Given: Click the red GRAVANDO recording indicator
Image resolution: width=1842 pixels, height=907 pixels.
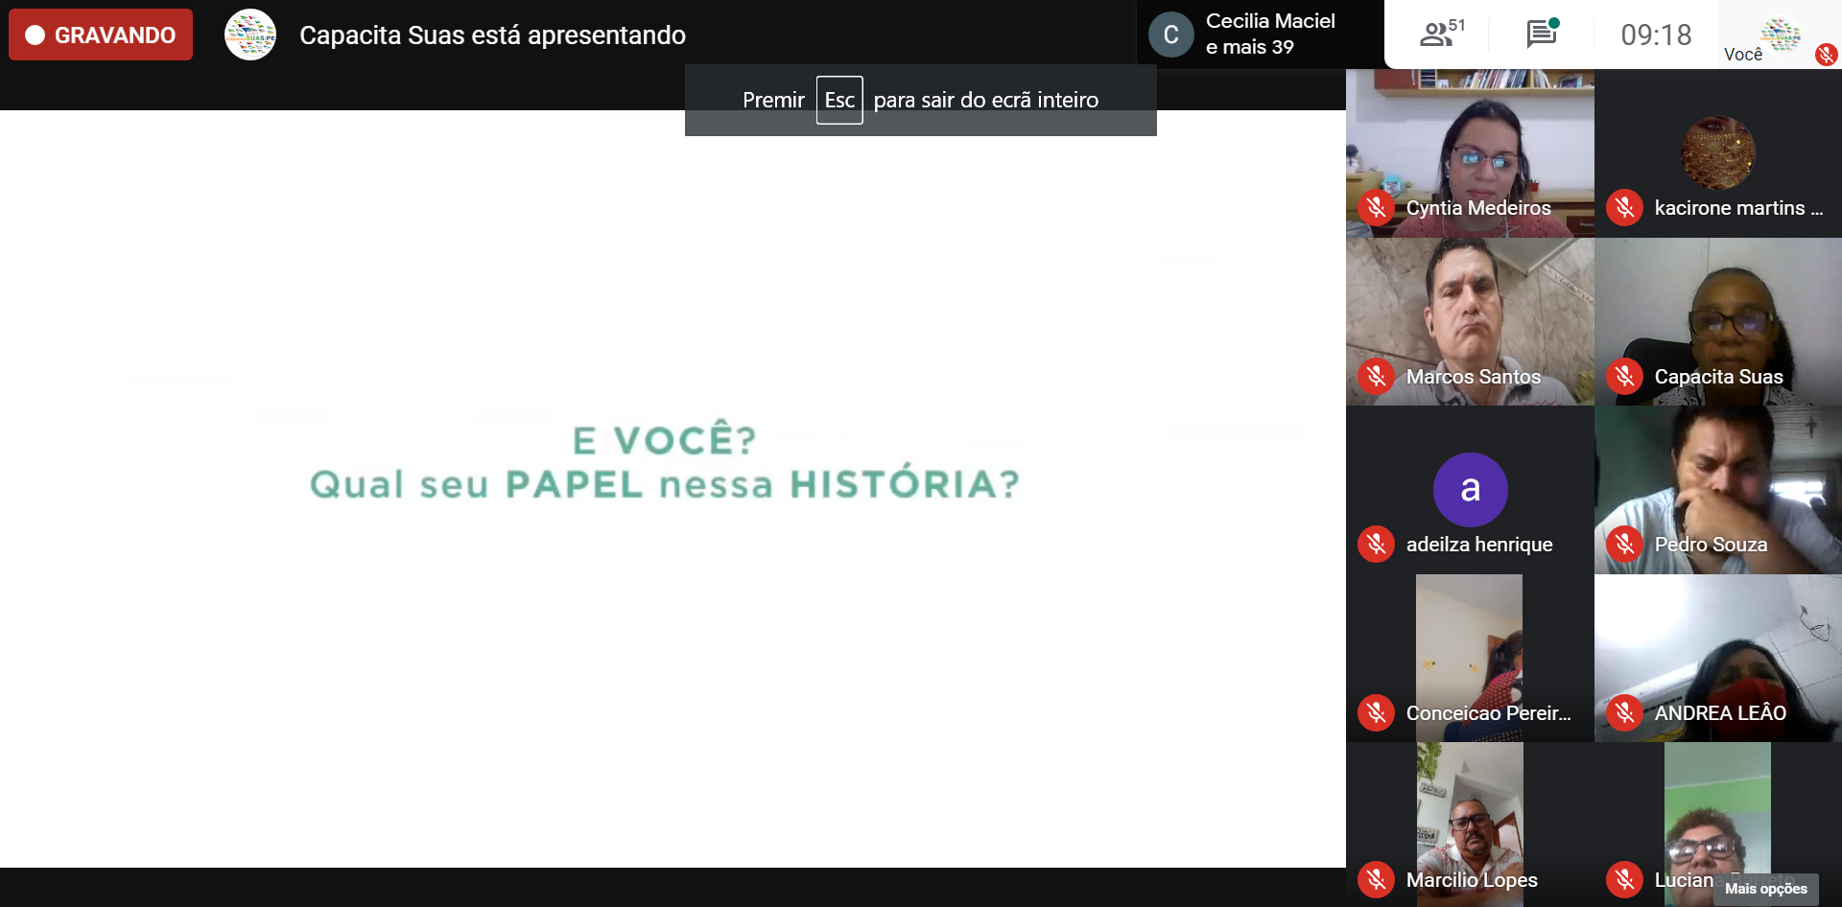Looking at the screenshot, I should click(x=101, y=35).
